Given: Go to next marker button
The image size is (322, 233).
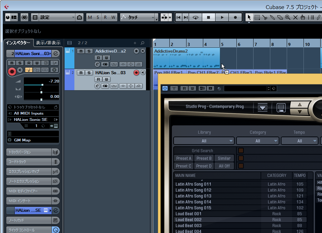Looking at the screenshot, I should coord(186,17).
